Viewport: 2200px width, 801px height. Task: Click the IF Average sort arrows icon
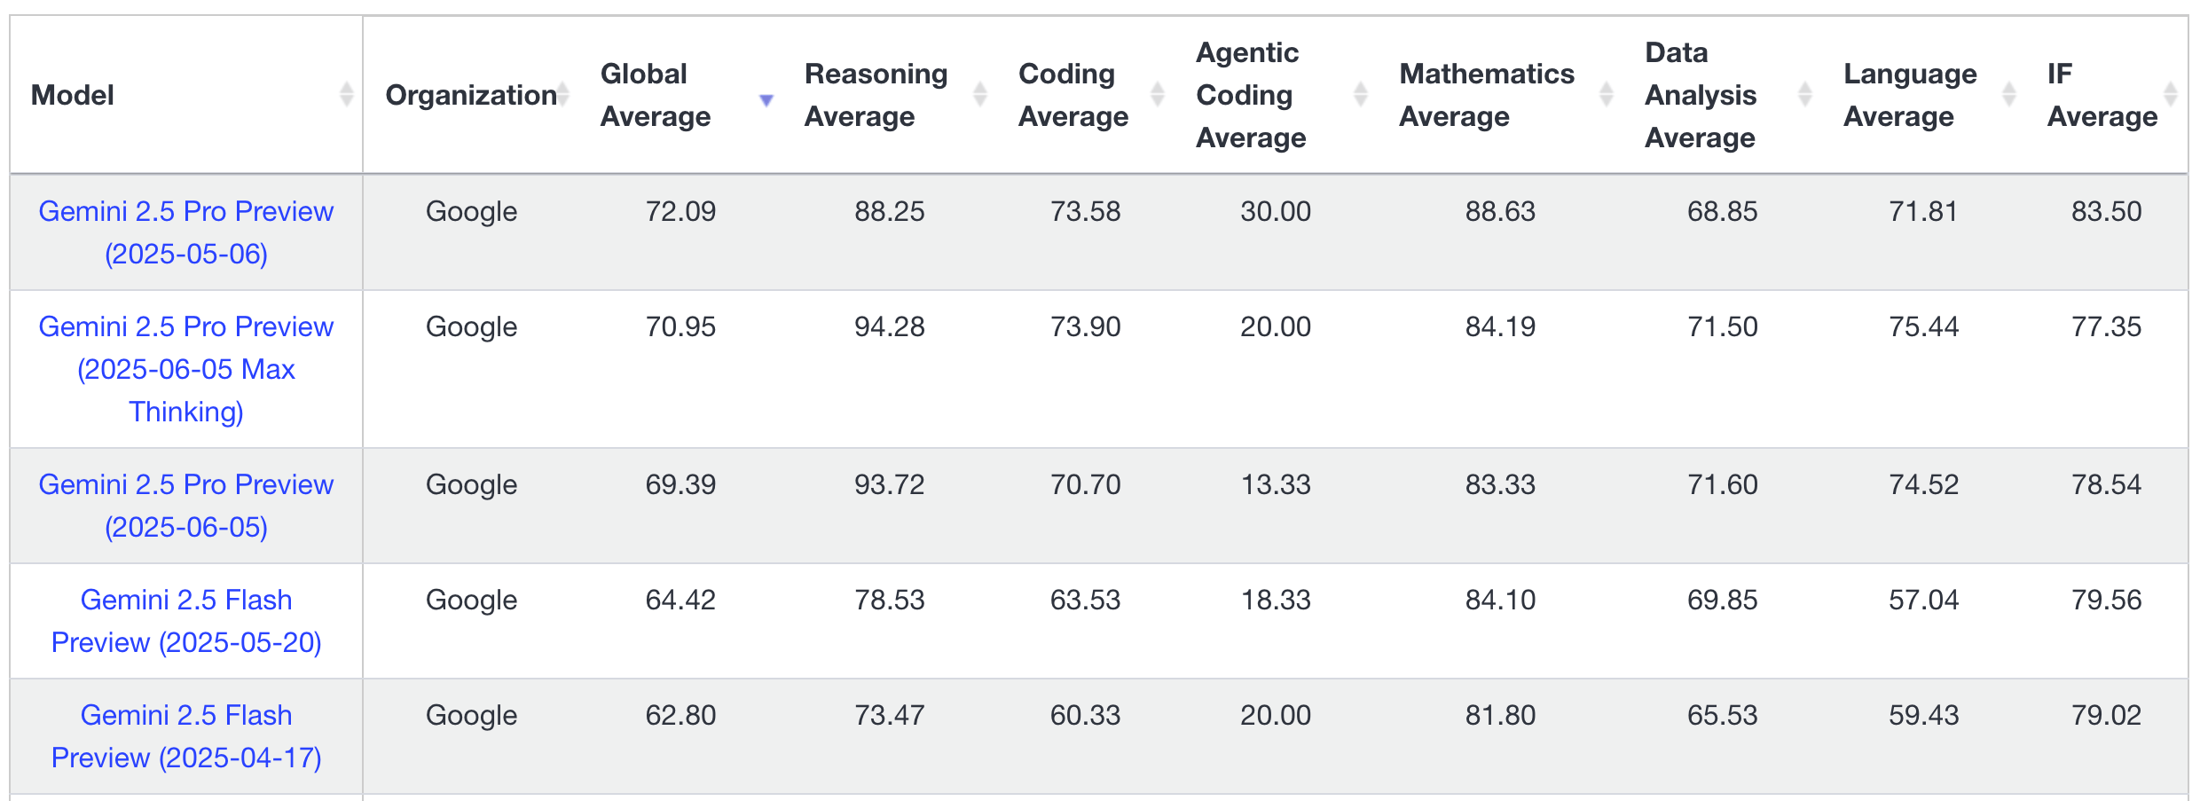(x=2171, y=94)
